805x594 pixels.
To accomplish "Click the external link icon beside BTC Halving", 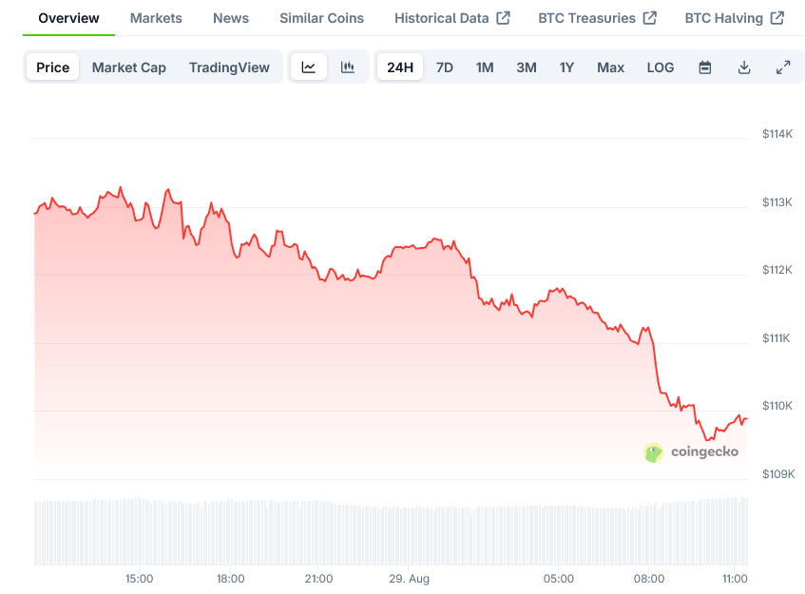I will point(777,18).
